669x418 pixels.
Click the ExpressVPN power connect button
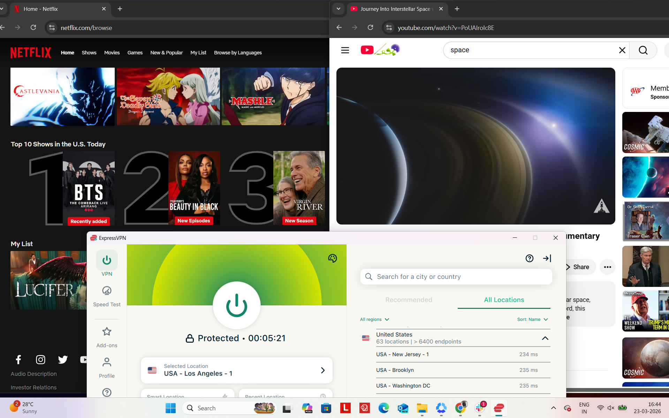[237, 305]
